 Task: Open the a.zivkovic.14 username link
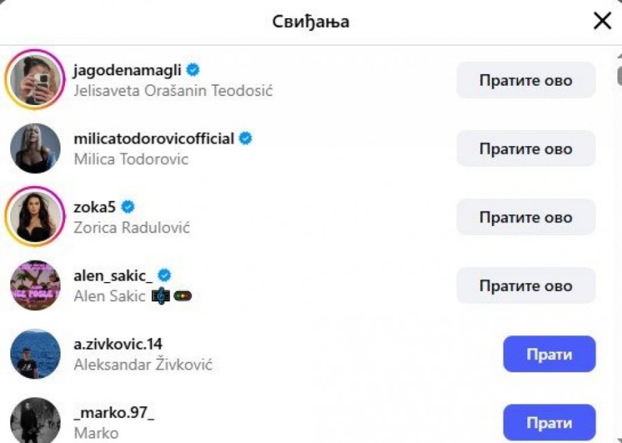[118, 344]
